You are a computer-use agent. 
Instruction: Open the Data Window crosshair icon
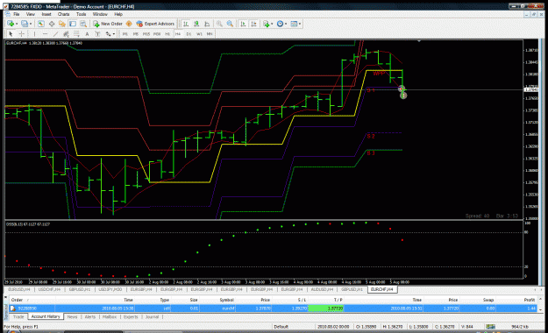coord(52,24)
